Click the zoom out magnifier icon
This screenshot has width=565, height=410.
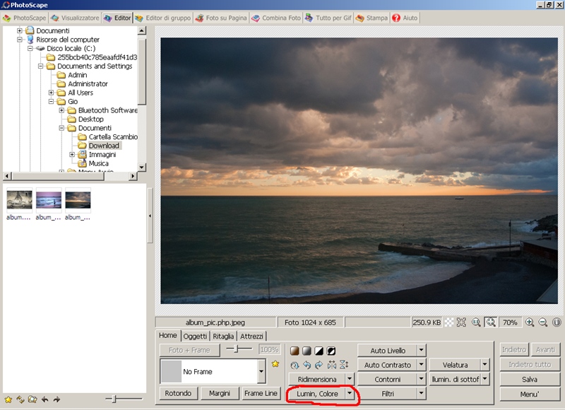[x=543, y=322]
